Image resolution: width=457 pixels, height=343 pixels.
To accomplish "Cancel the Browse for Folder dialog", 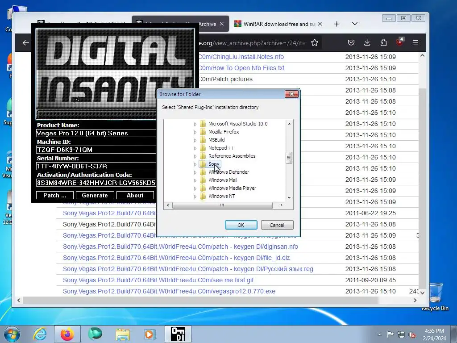I will pos(277,225).
